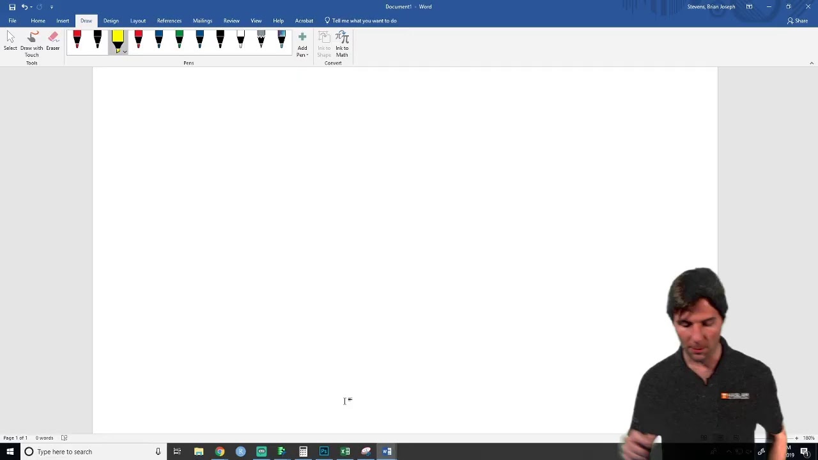Screen dimensions: 818x460
Task: Open the Undo history dropdown arrow
Action: click(31, 7)
